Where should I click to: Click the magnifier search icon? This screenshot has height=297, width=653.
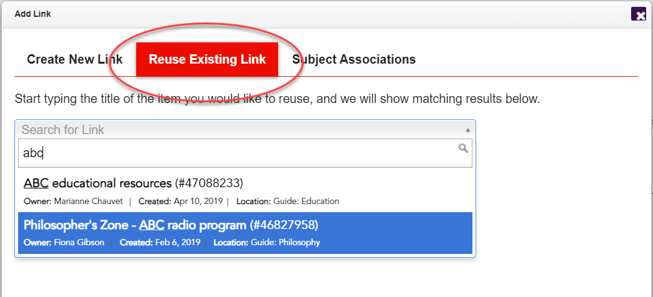[463, 148]
